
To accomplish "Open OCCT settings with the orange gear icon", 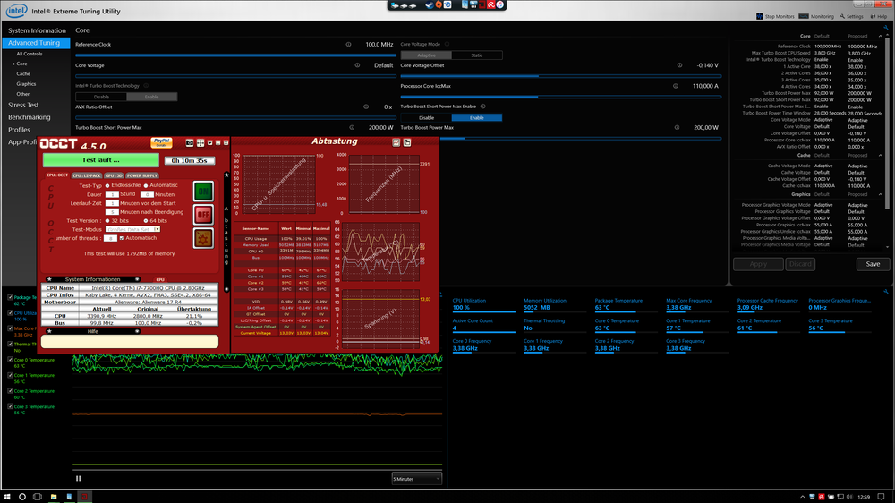I will point(202,238).
